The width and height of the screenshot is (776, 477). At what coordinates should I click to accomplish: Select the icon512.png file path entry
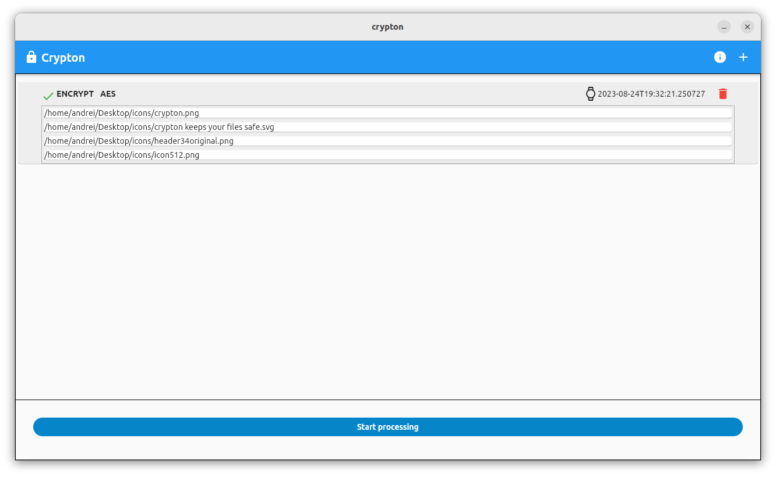point(387,154)
